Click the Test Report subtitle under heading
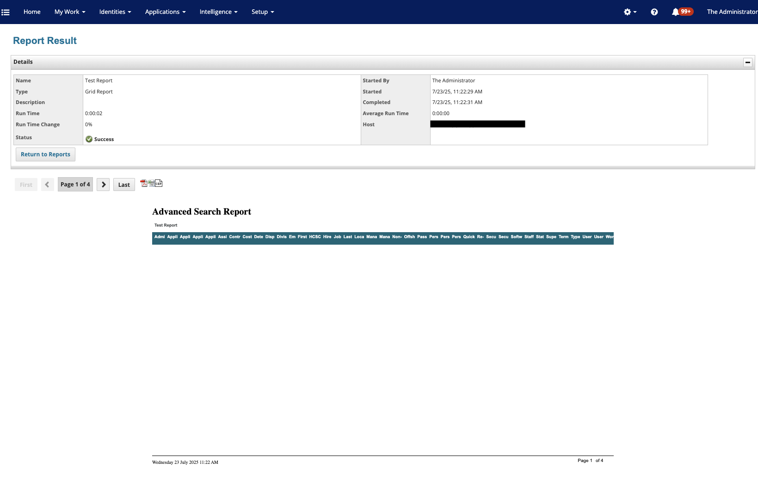Image resolution: width=758 pixels, height=493 pixels. (x=166, y=225)
